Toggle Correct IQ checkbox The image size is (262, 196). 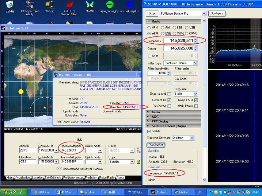click(169, 100)
